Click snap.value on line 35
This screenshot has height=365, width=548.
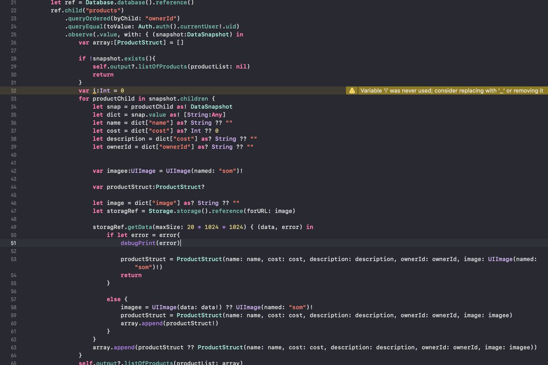point(149,114)
